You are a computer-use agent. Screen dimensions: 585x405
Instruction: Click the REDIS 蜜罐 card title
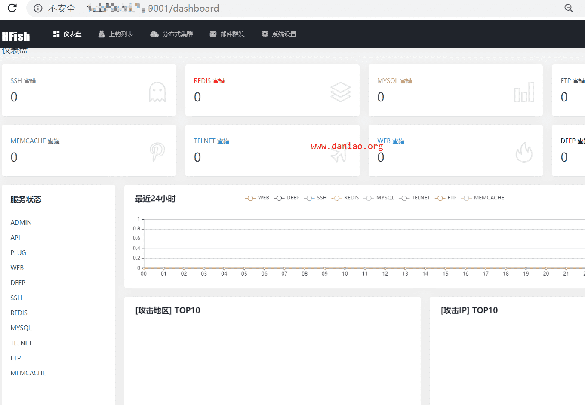coord(209,81)
